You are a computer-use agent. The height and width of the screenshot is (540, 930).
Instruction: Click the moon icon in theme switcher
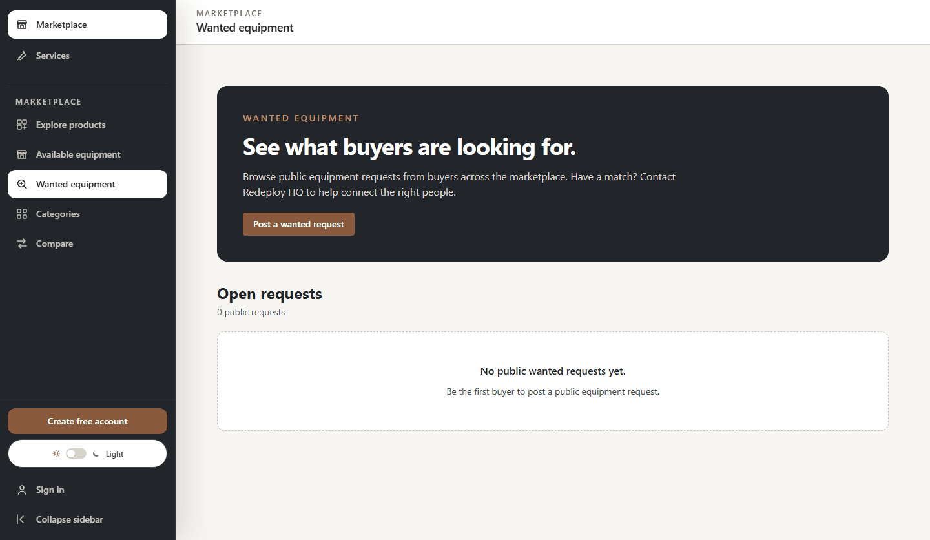click(96, 453)
